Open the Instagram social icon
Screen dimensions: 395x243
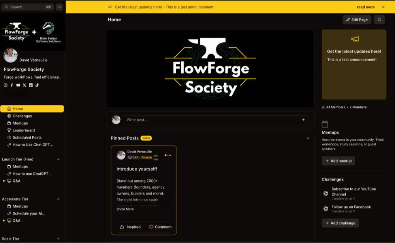pyautogui.click(x=6, y=85)
